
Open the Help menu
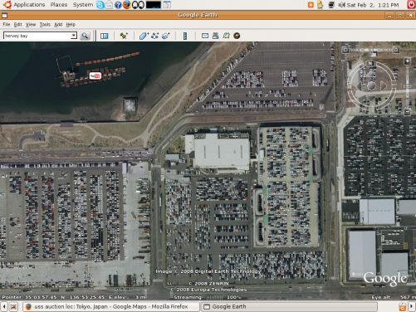pyautogui.click(x=71, y=25)
